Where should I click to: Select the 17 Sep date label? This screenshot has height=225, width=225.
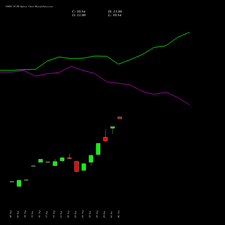[47, 214]
